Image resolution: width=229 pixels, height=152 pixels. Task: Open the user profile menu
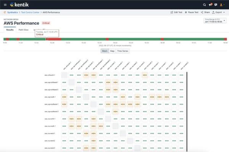[222, 5]
